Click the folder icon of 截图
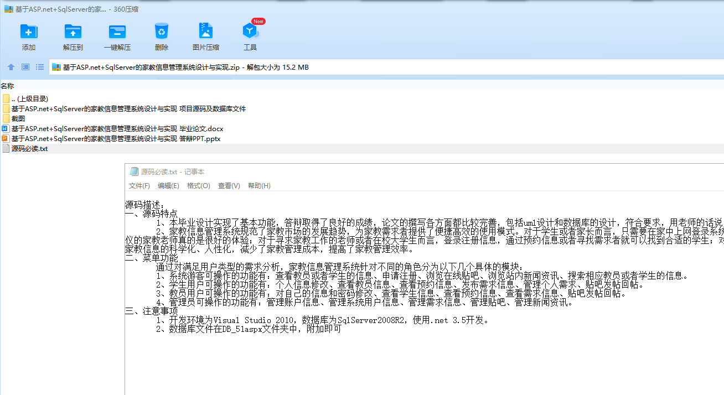 tap(6, 118)
